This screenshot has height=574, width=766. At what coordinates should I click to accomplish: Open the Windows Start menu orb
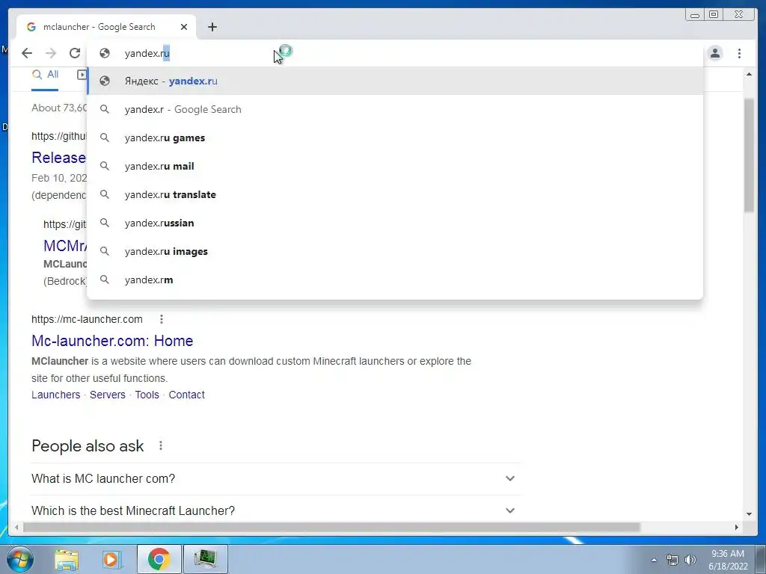[x=20, y=559]
